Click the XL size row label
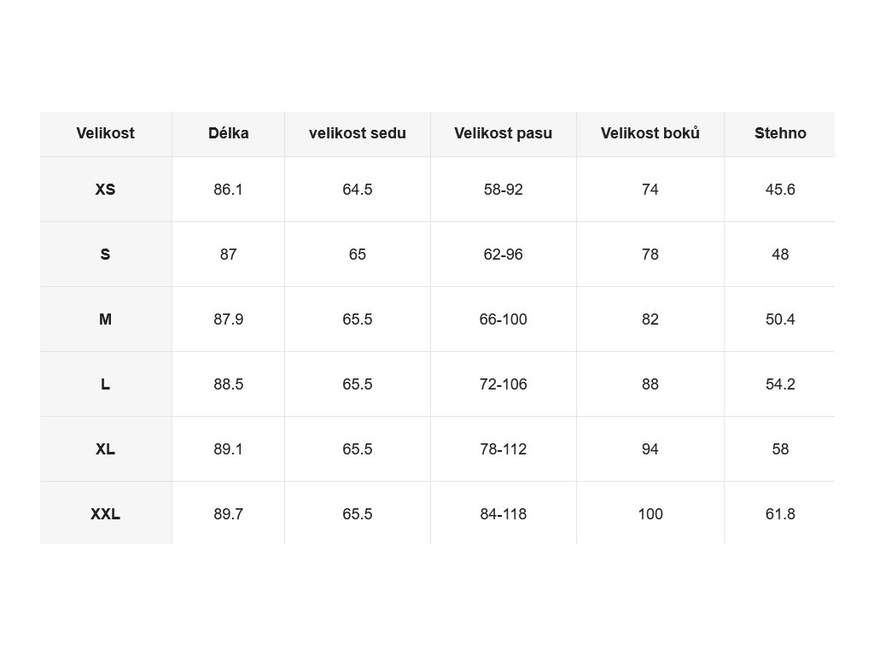Viewport: 874px width, 656px height. point(105,449)
